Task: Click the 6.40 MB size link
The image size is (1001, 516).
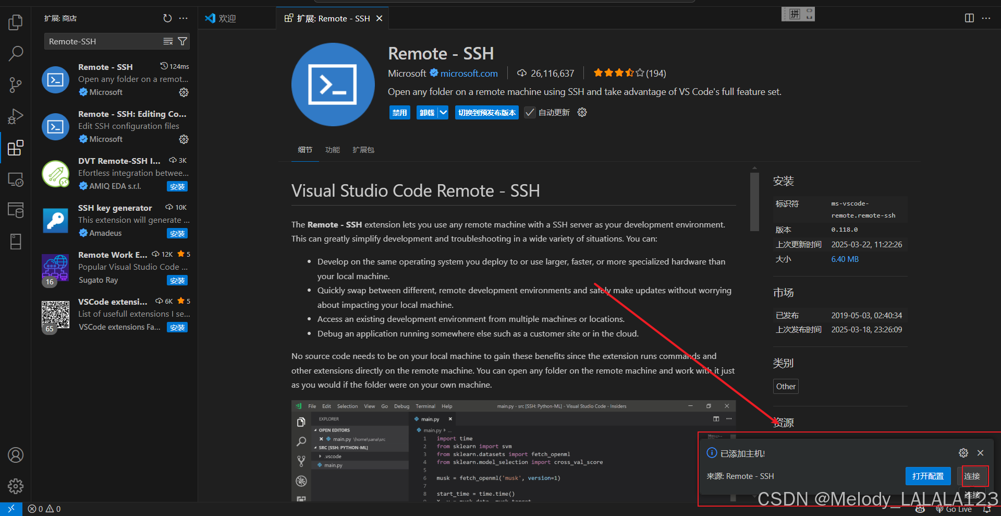Action: tap(845, 259)
